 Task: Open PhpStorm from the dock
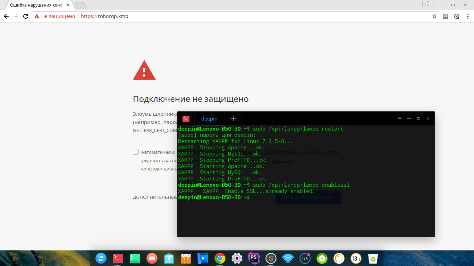point(254,258)
